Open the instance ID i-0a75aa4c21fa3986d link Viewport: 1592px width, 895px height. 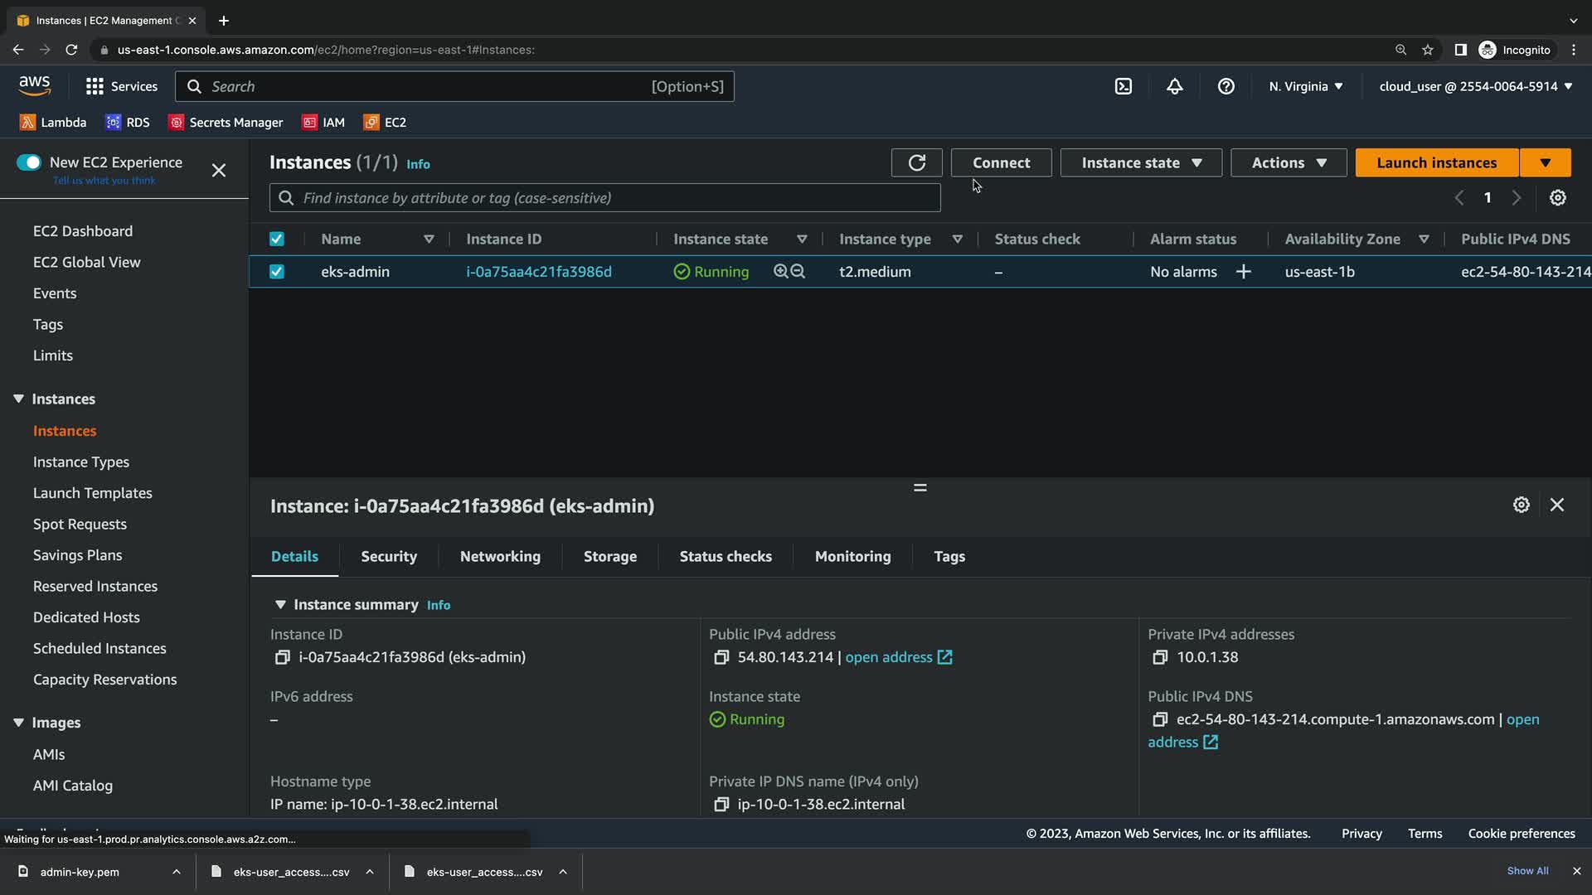pos(538,272)
